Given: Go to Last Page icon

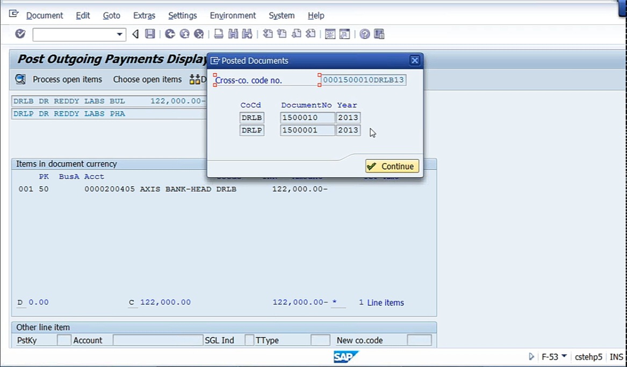Looking at the screenshot, I should 311,34.
